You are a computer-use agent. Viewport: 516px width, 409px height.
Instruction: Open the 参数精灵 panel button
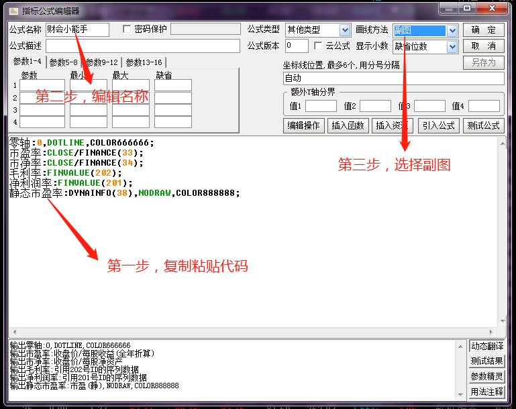[x=486, y=376]
